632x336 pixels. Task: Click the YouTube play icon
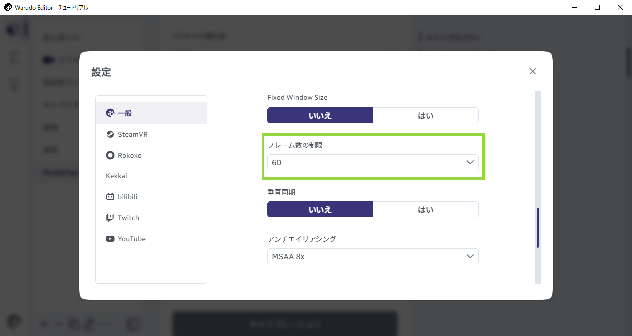(110, 239)
